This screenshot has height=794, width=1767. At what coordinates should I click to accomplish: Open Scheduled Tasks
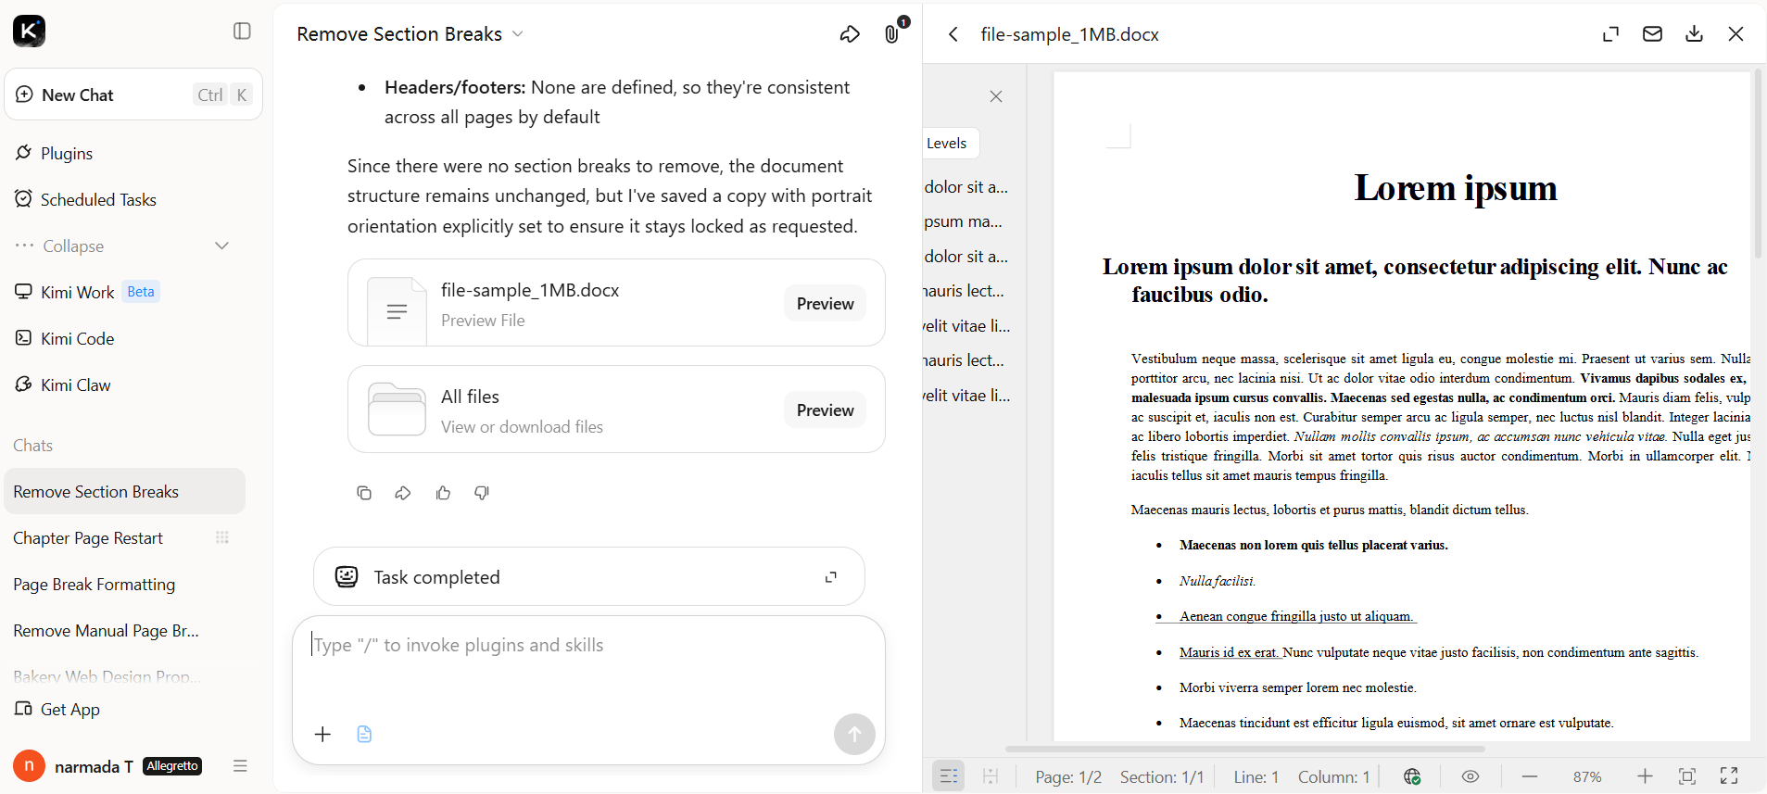coord(98,199)
